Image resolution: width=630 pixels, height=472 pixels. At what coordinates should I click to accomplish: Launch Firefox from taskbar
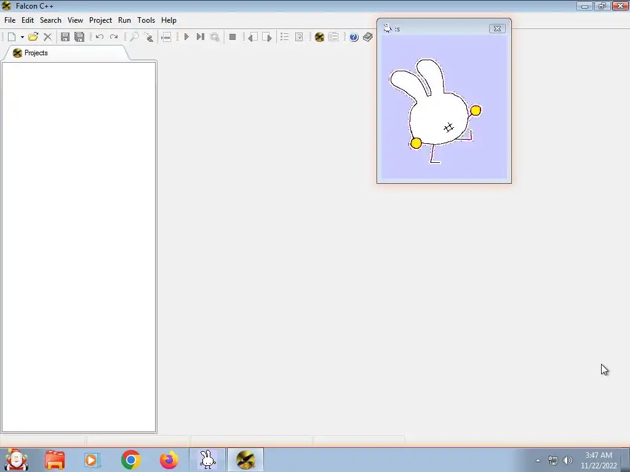[x=169, y=460]
